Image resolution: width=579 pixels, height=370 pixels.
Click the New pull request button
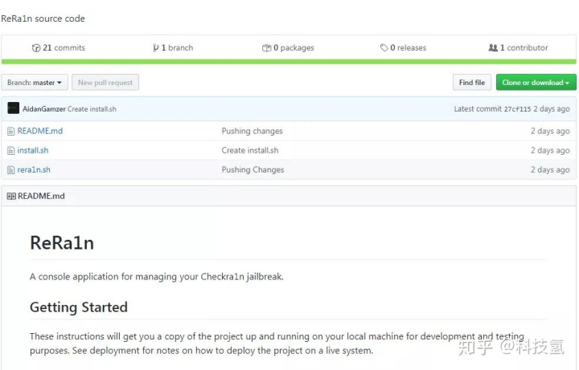point(105,83)
